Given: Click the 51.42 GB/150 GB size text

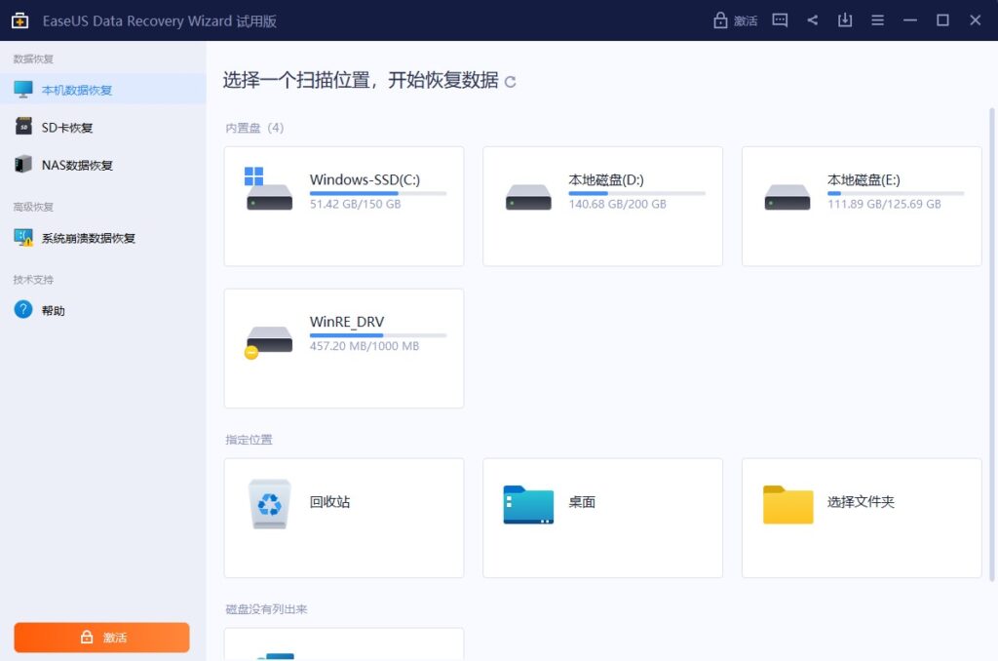Looking at the screenshot, I should tap(355, 204).
